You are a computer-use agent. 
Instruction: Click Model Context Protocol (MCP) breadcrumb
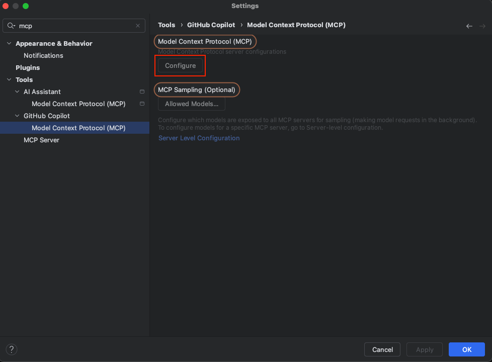coord(296,25)
